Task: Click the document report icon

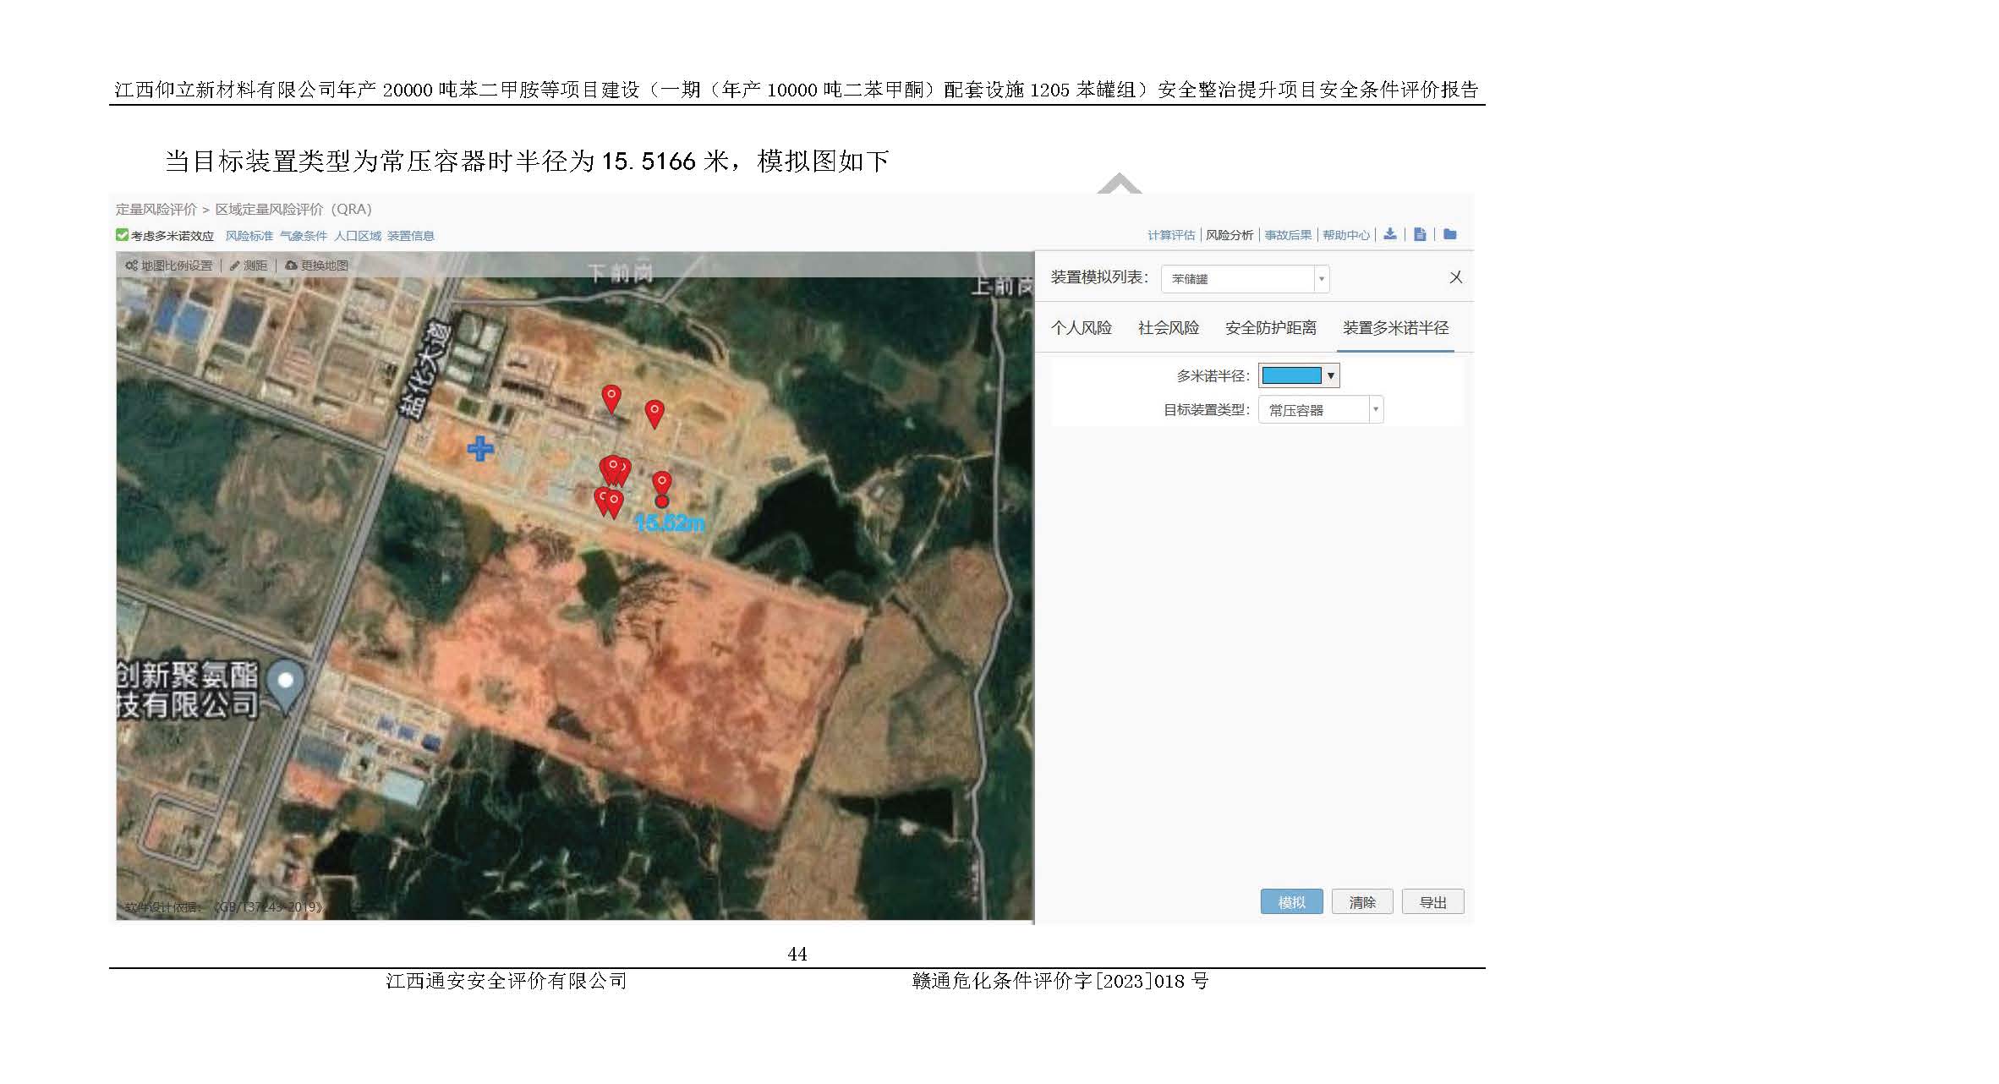Action: pyautogui.click(x=1420, y=234)
